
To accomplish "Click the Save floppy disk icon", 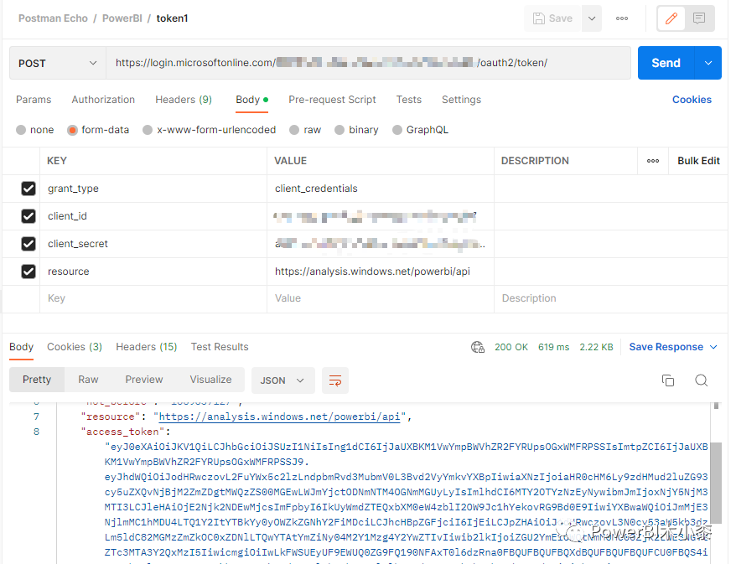I will (x=539, y=18).
